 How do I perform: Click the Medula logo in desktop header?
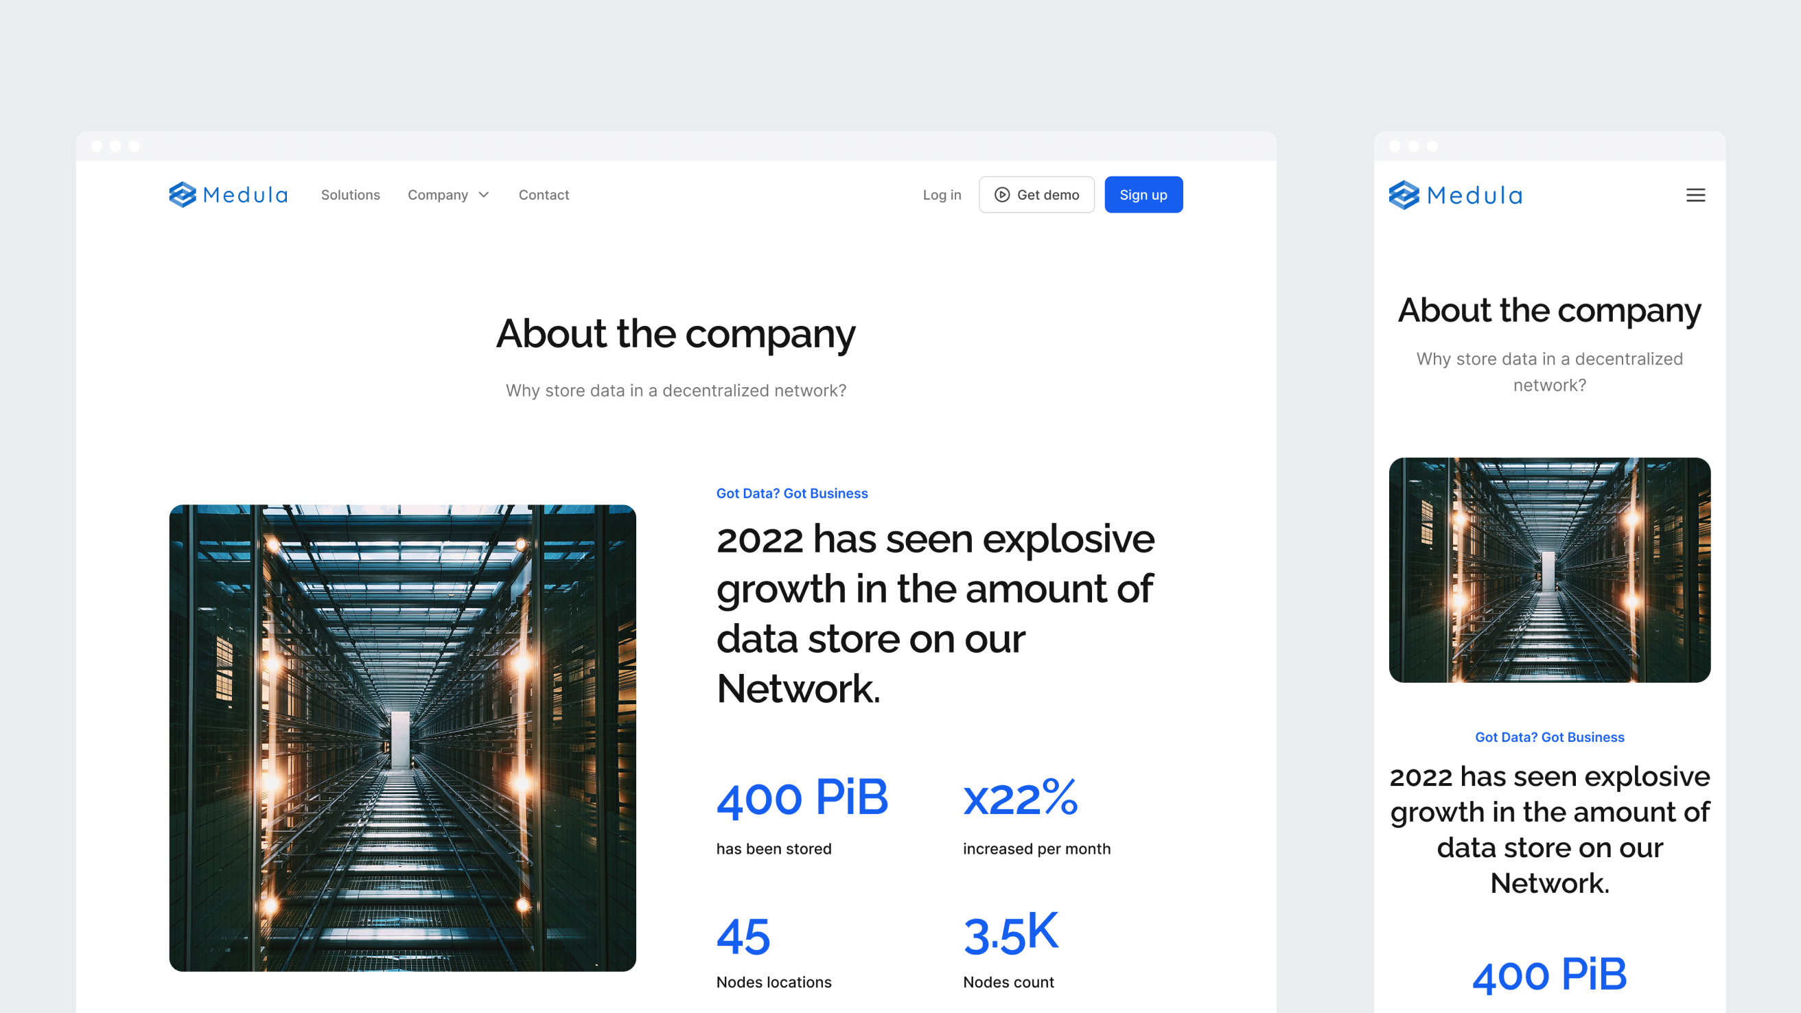point(228,194)
